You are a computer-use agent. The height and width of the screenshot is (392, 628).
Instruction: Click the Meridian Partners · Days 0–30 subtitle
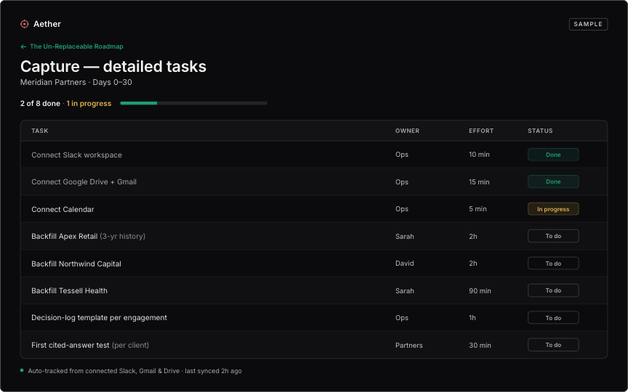click(76, 83)
